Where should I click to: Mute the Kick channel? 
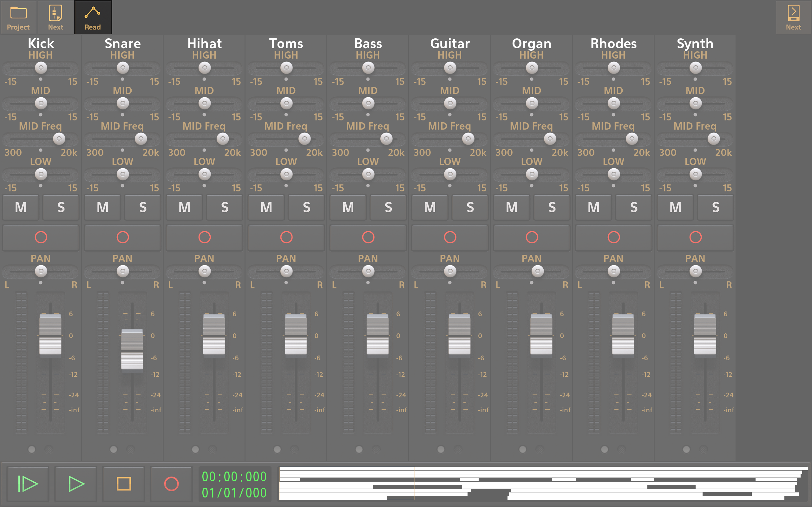pyautogui.click(x=21, y=207)
